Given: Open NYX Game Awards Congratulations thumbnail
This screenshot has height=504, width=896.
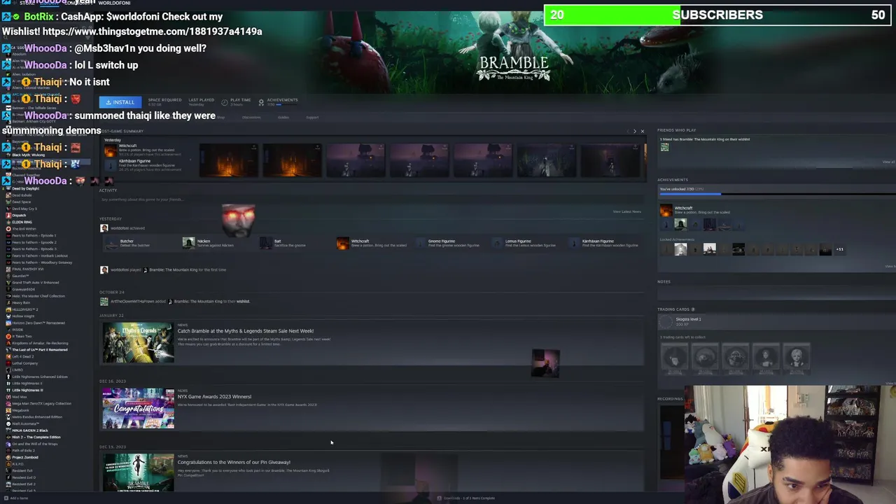Looking at the screenshot, I should (138, 408).
